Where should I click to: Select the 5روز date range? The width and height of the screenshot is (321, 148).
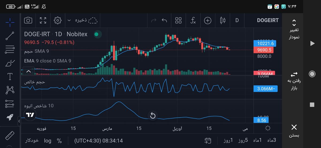coord(243,140)
